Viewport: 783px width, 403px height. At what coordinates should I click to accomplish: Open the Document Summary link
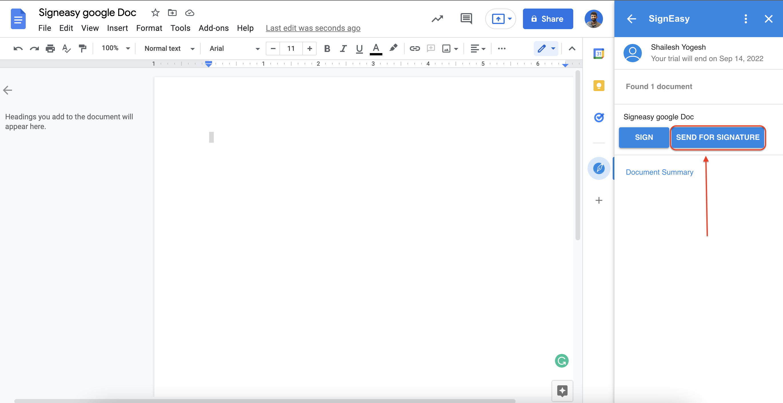(659, 172)
